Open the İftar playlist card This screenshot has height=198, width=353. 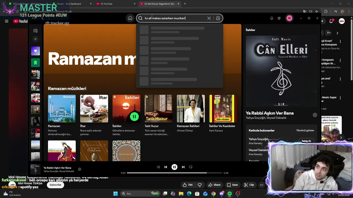point(94,116)
